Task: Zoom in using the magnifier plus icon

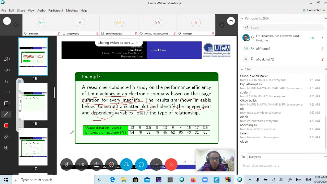Action: (20, 111)
